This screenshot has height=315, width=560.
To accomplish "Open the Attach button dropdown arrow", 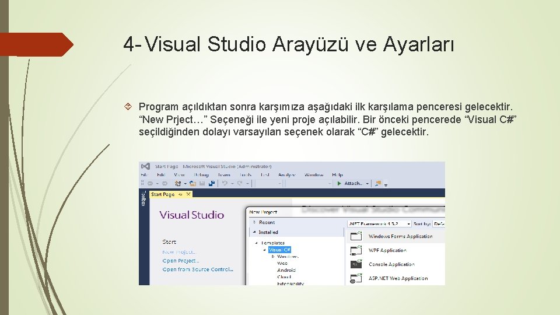I will (367, 184).
